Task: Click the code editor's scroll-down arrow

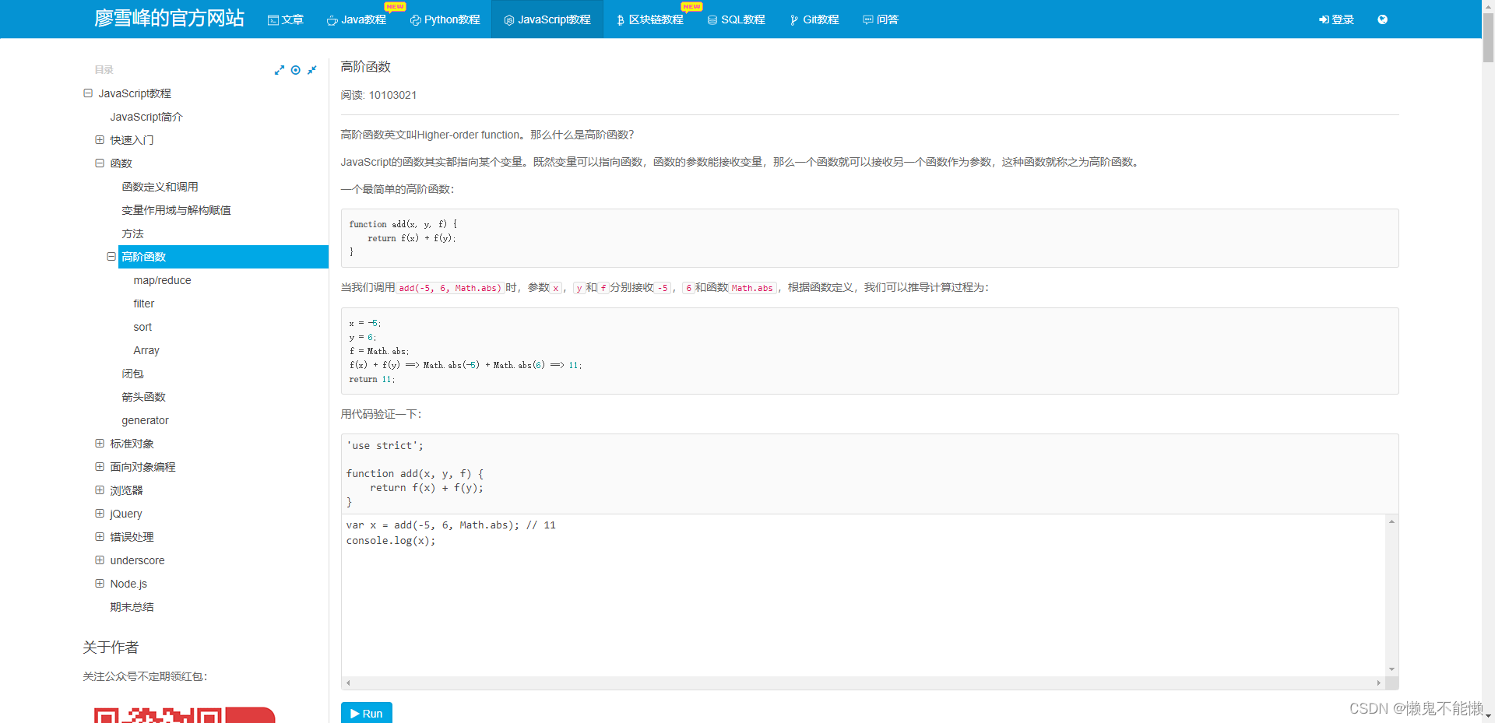Action: tap(1391, 669)
